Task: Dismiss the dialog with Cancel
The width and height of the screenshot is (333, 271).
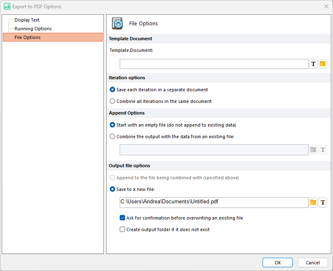Action: point(313,263)
